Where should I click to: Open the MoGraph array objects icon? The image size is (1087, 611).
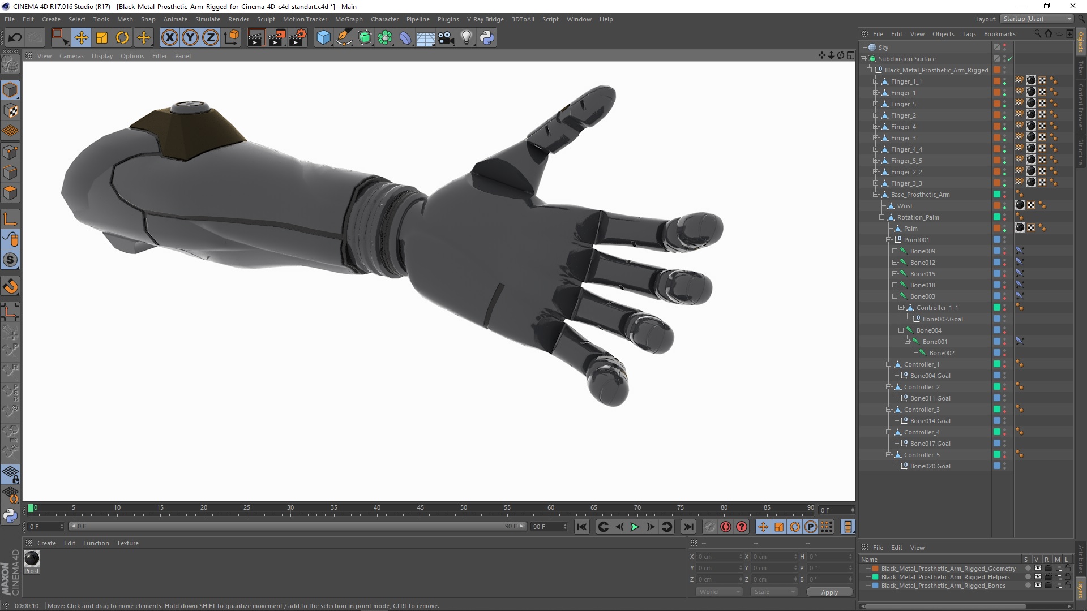tap(386, 38)
